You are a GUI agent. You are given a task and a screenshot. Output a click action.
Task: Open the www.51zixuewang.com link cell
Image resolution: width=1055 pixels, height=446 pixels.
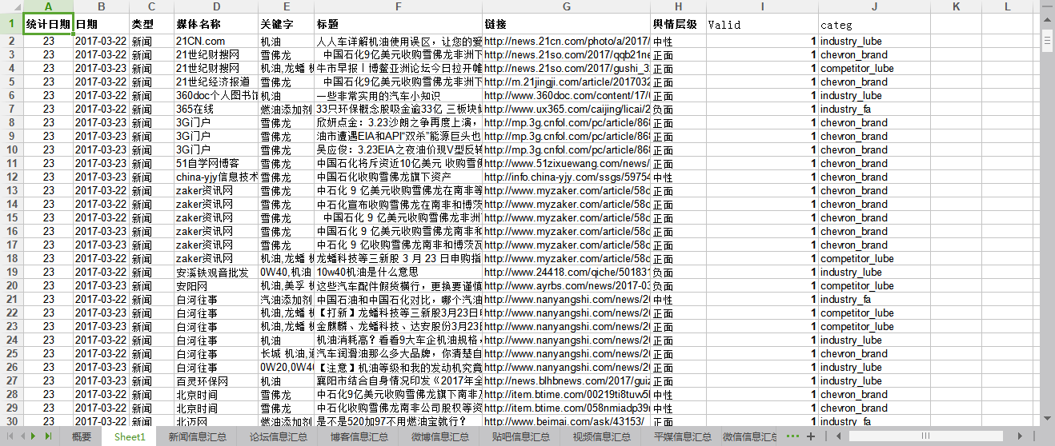[567, 163]
